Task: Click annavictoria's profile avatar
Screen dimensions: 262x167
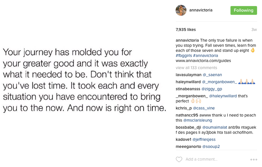Action: click(x=181, y=10)
